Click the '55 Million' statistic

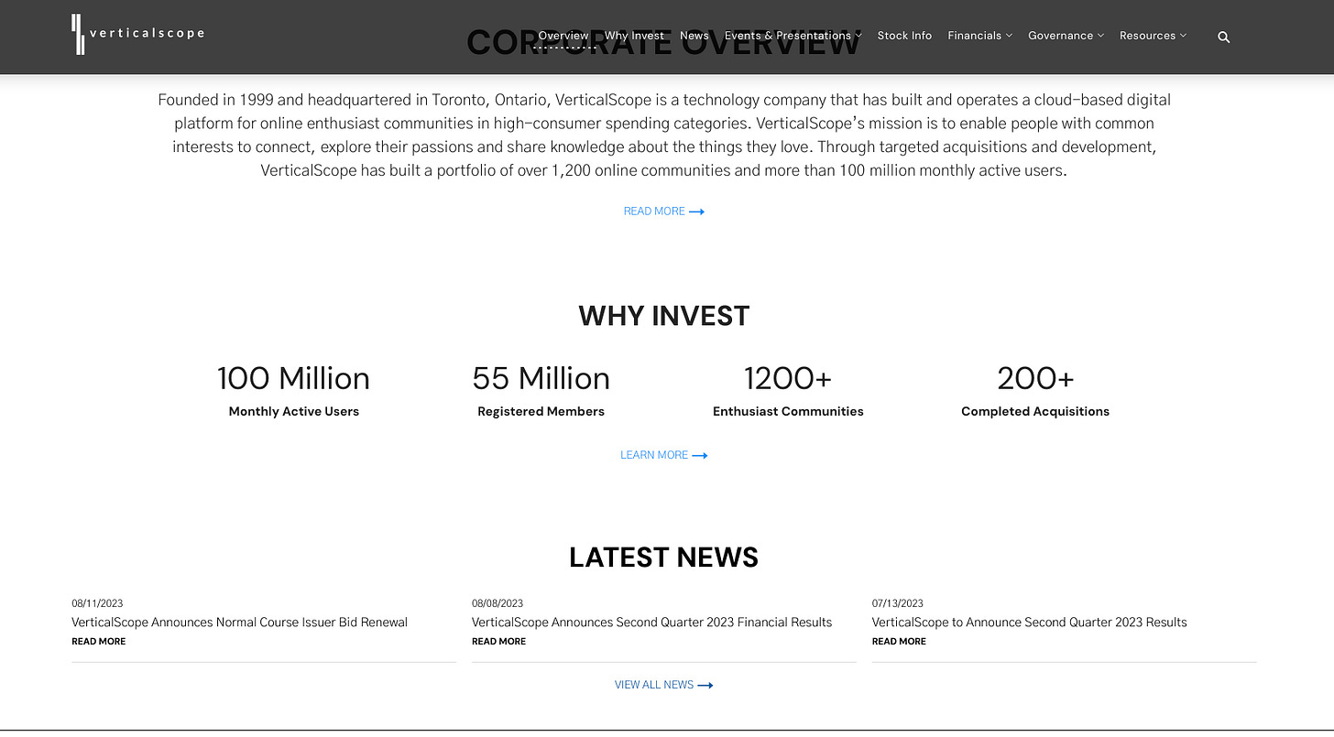point(541,378)
